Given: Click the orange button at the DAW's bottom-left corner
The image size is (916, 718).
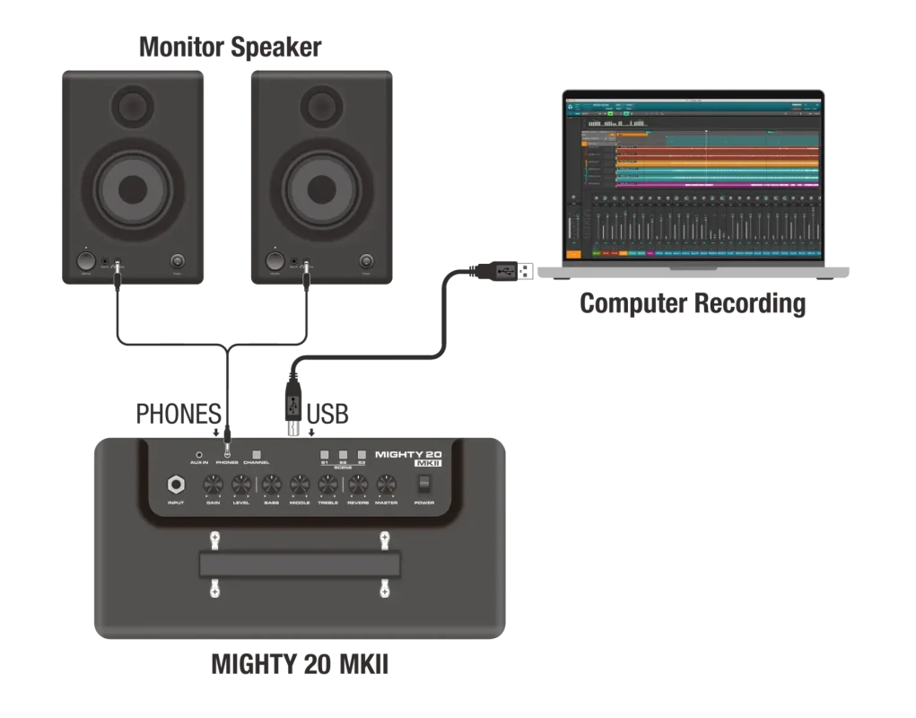Looking at the screenshot, I should click(573, 254).
